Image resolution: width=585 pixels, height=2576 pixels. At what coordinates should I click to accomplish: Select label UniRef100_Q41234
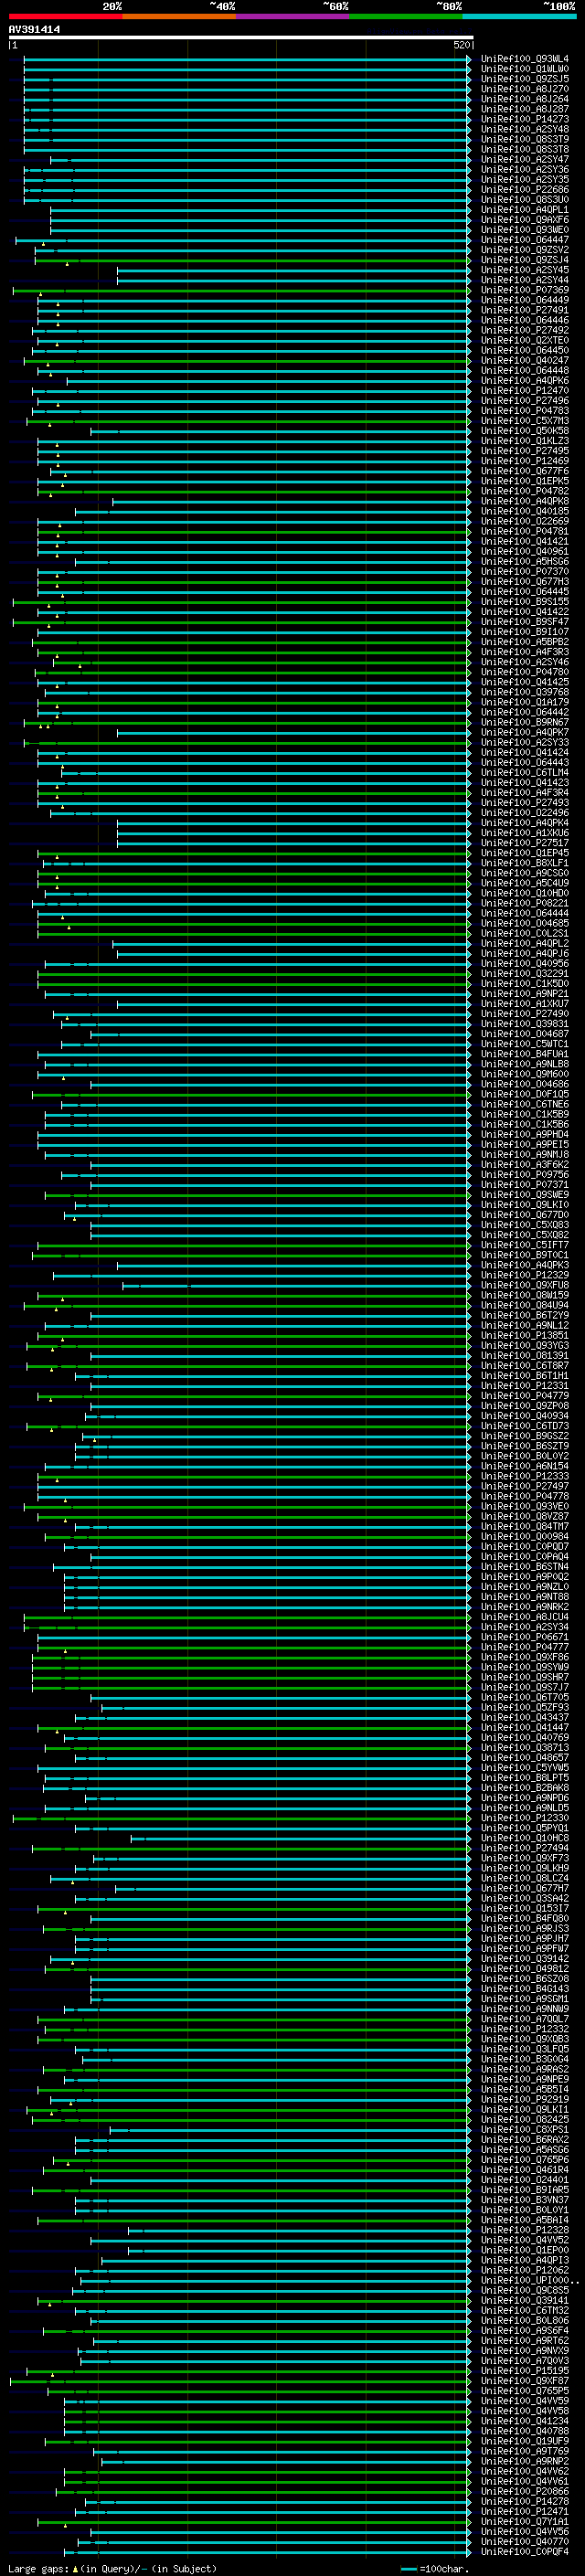pyautogui.click(x=524, y=2421)
